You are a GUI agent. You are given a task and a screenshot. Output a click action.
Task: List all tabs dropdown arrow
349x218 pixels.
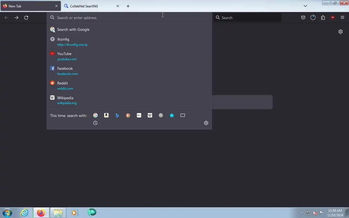[x=305, y=6]
